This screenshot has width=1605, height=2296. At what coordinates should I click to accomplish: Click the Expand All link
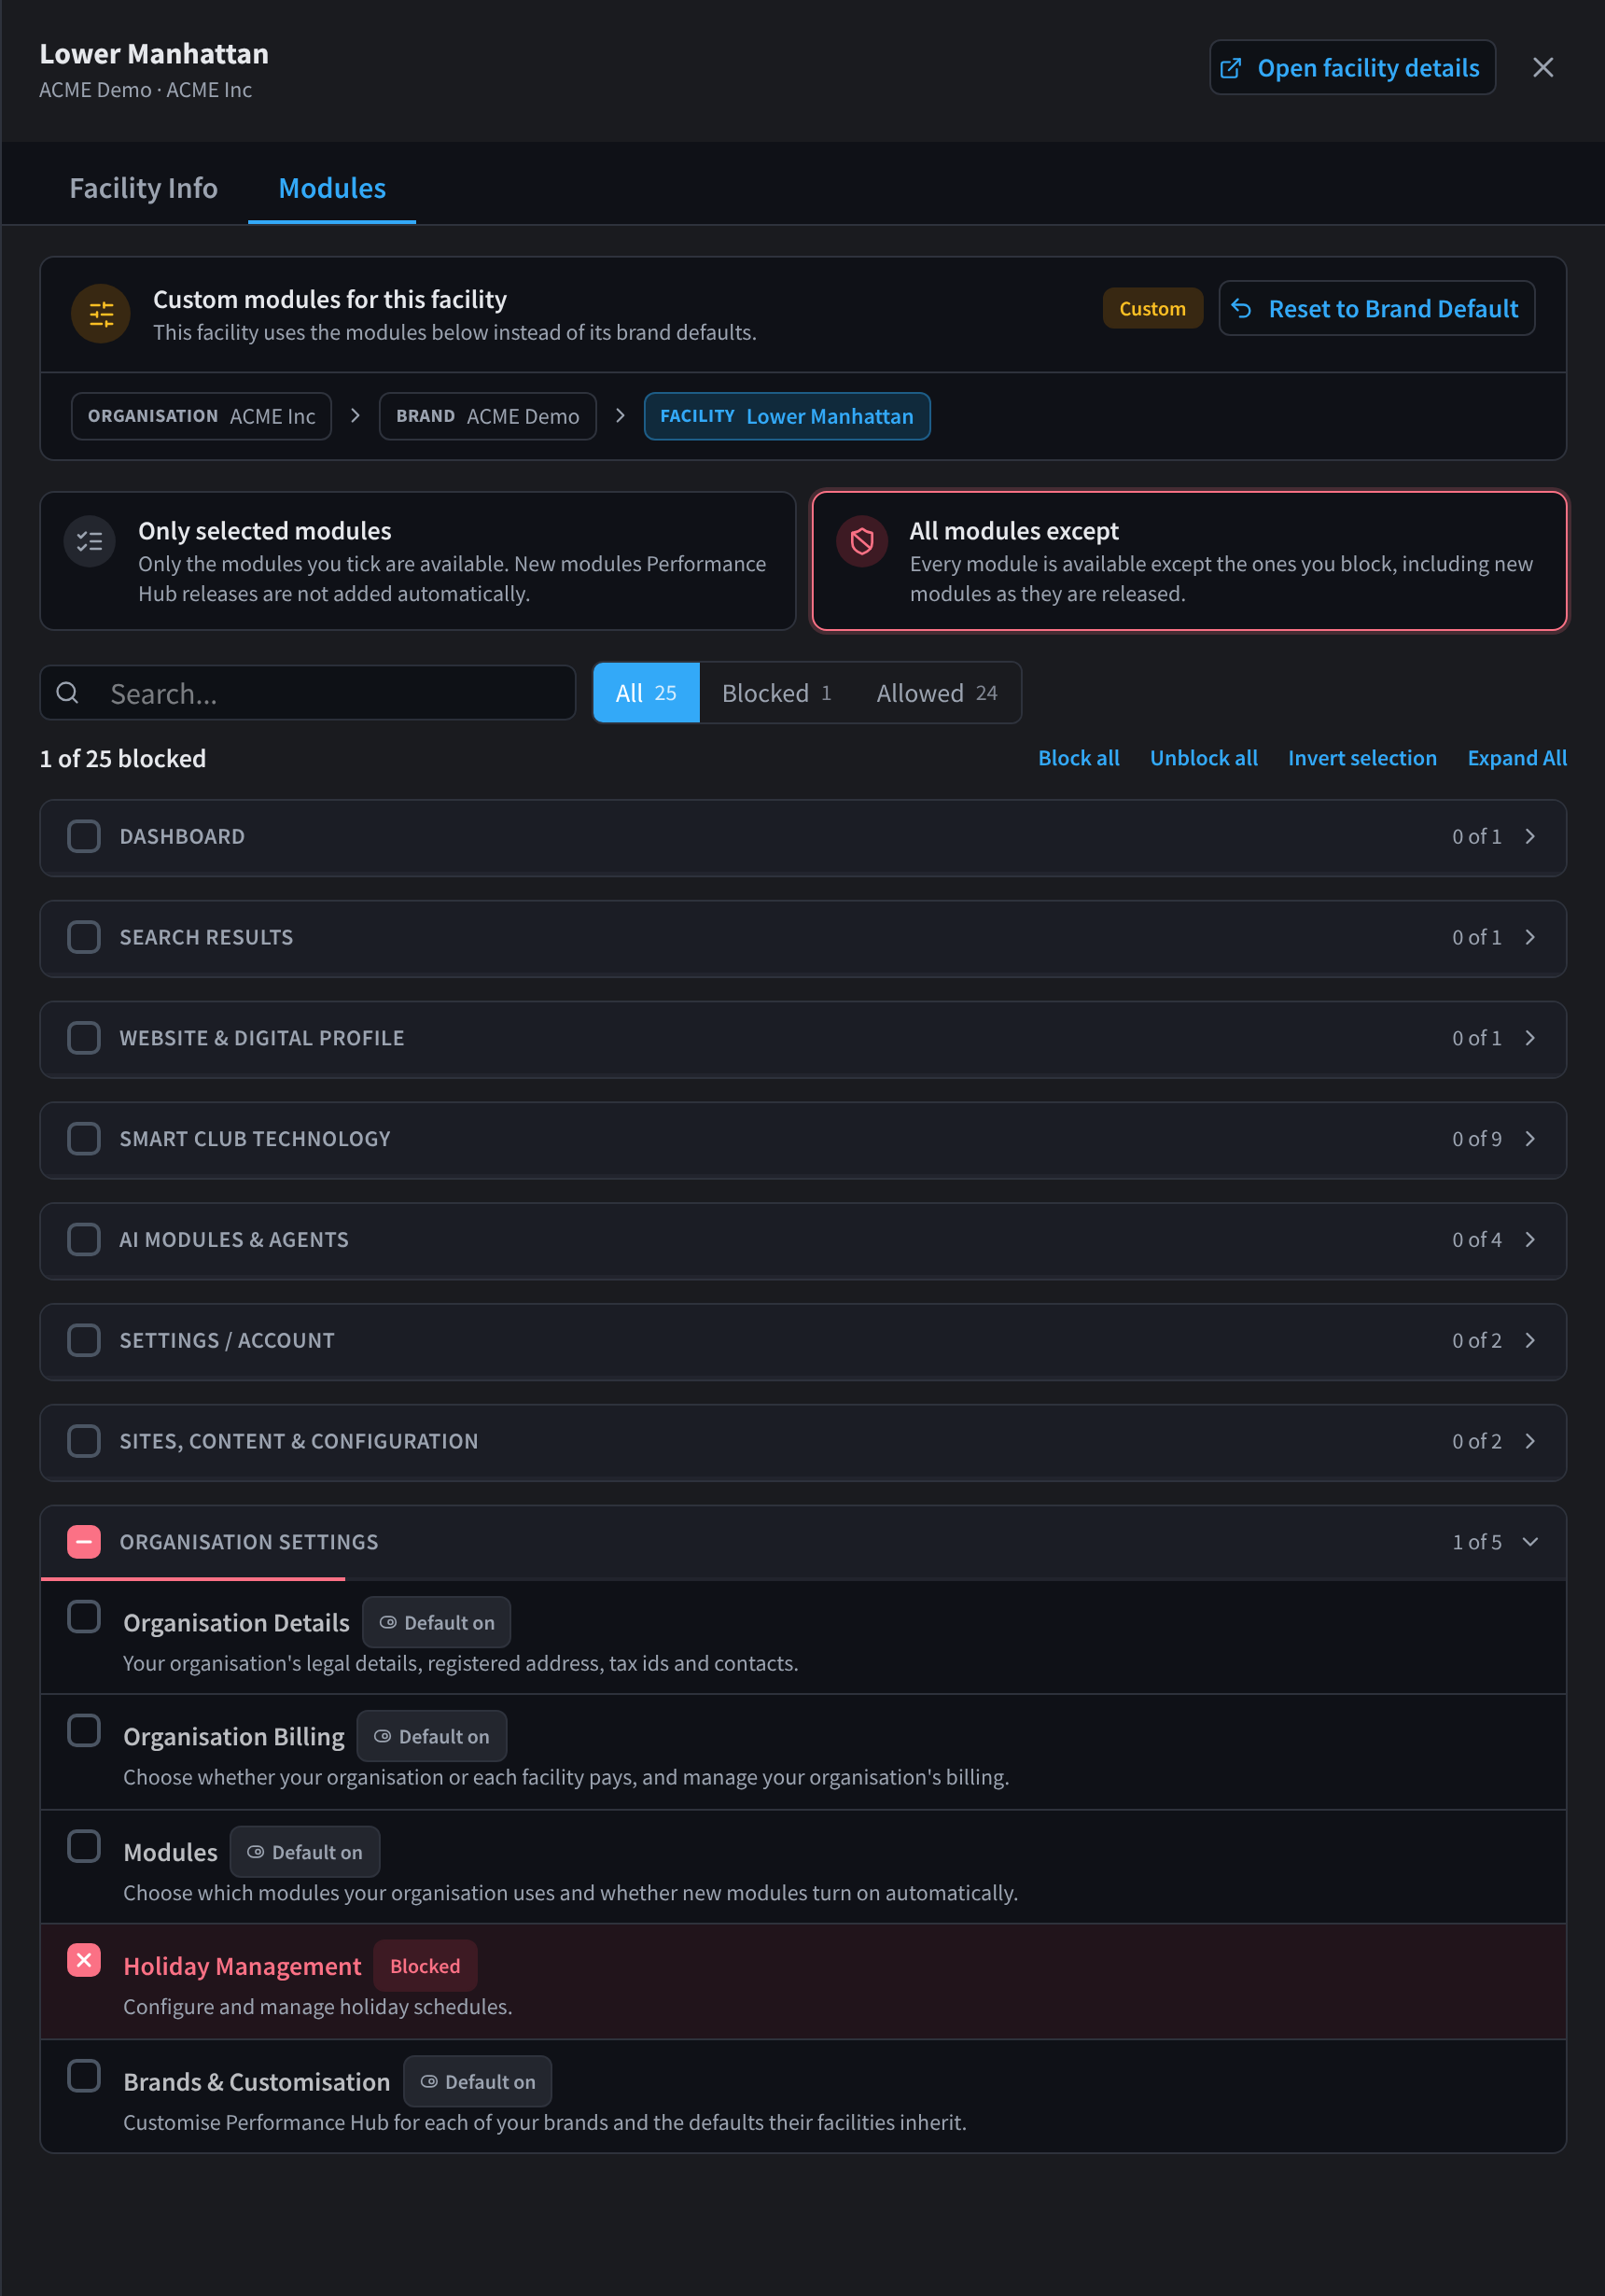(x=1517, y=758)
